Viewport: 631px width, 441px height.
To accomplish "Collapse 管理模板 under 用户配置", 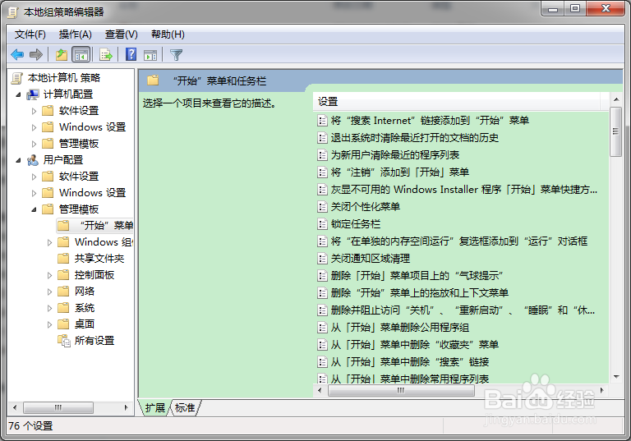I will coord(35,209).
